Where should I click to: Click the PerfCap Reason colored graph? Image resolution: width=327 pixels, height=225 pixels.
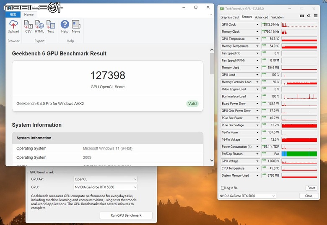click(x=299, y=154)
